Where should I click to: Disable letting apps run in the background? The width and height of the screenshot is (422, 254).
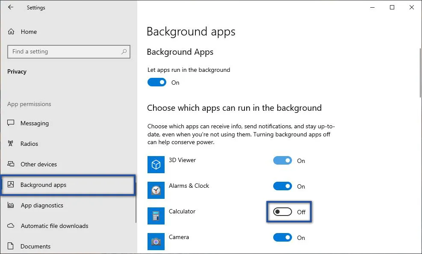[x=157, y=82]
